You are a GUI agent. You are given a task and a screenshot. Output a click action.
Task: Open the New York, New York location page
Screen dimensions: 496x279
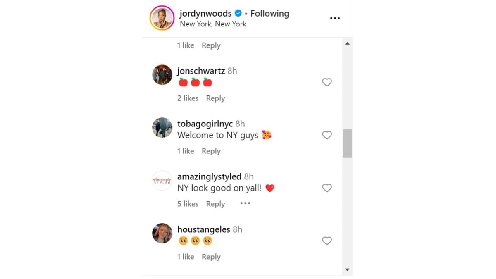pyautogui.click(x=213, y=24)
